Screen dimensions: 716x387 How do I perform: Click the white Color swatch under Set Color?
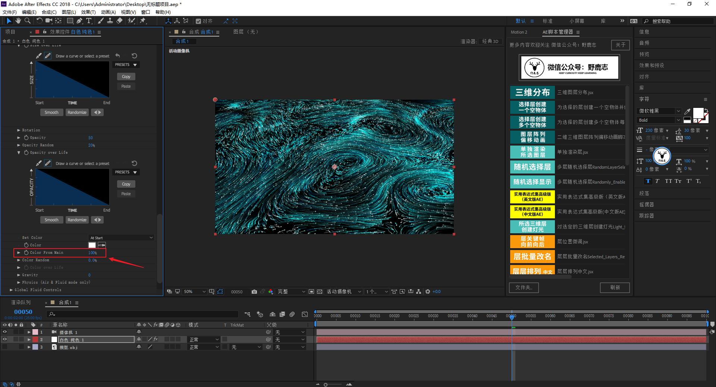[x=92, y=245]
